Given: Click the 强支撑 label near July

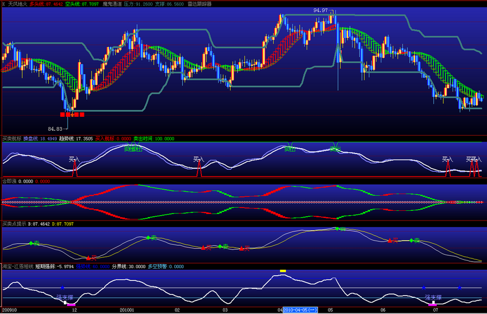Looking at the screenshot, I should click(433, 297).
